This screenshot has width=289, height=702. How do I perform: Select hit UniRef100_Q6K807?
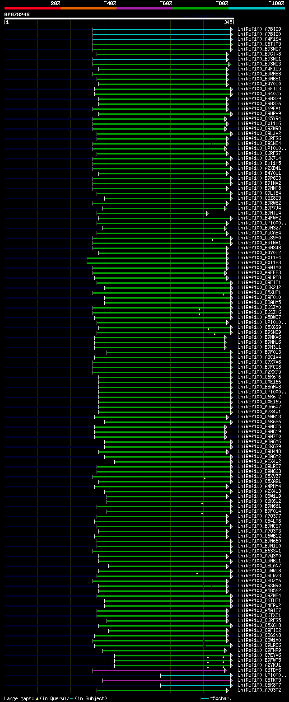click(259, 685)
